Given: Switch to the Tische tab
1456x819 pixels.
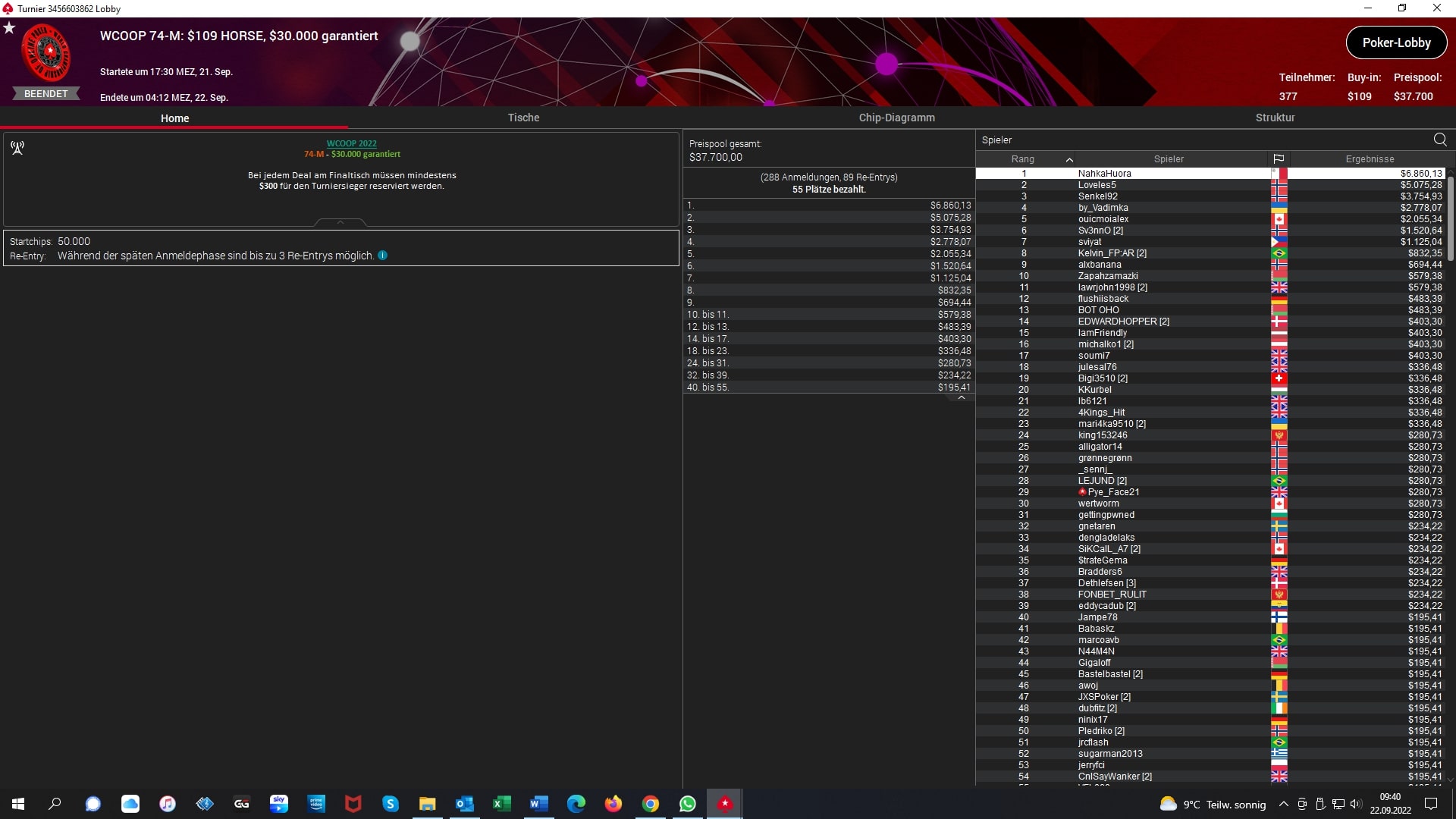Looking at the screenshot, I should click(523, 118).
